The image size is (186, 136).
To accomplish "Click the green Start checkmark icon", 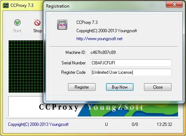I will coord(17,22).
